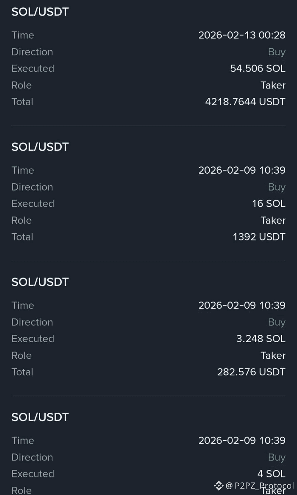Click the Binance logo icon in watermark
This screenshot has width=297, height=495.
tap(218, 486)
